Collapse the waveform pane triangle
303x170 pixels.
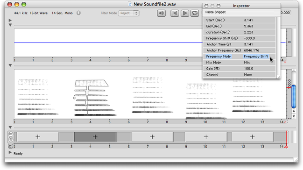pos(10,25)
